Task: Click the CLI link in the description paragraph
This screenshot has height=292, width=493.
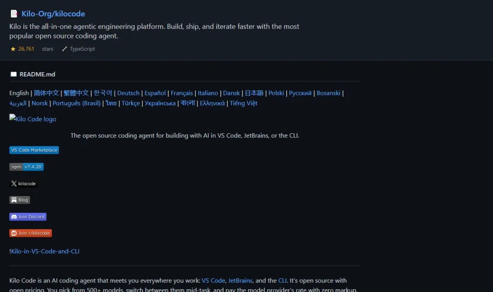Action: 283,281
